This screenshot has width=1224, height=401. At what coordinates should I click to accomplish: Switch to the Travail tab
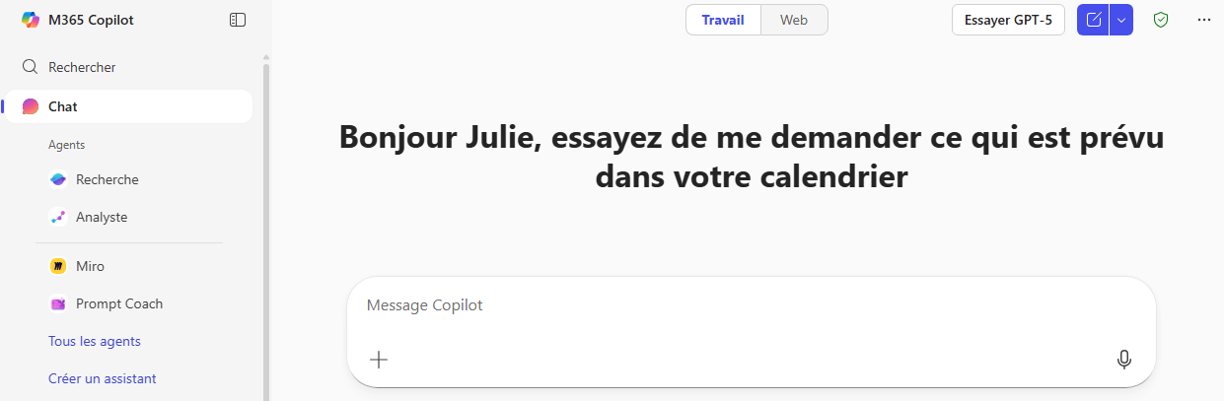click(x=723, y=20)
